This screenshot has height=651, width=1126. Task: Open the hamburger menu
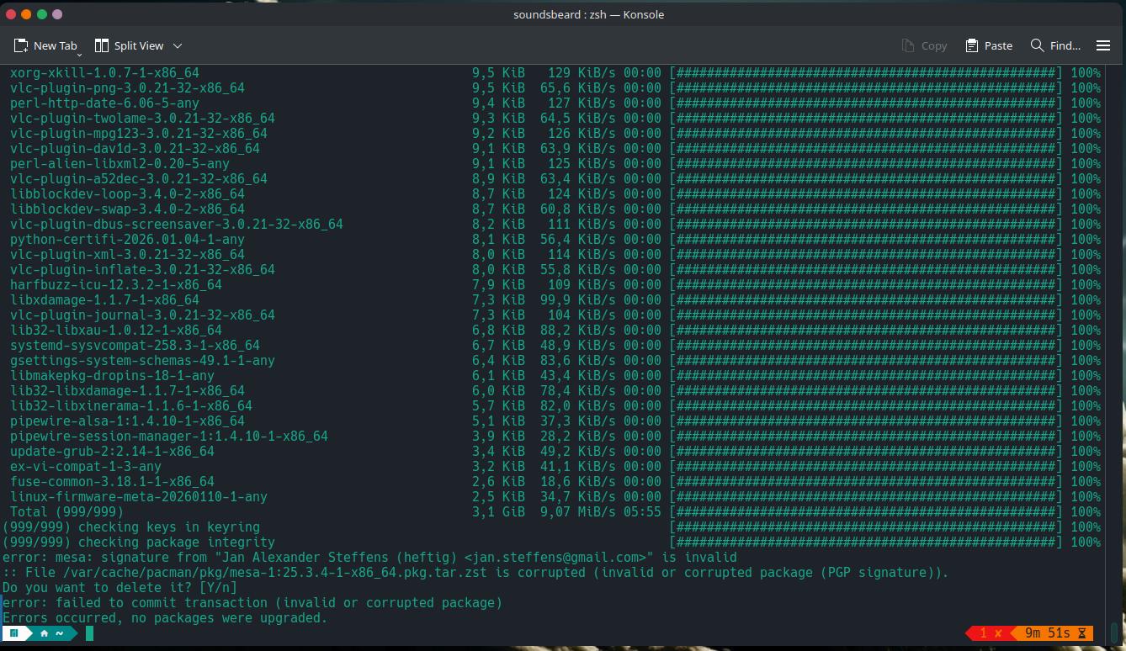(1103, 45)
